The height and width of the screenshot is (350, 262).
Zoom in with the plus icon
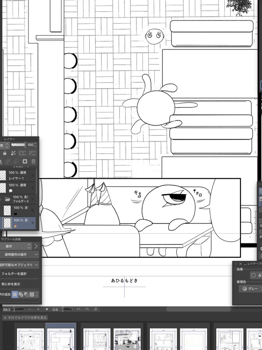(38, 309)
